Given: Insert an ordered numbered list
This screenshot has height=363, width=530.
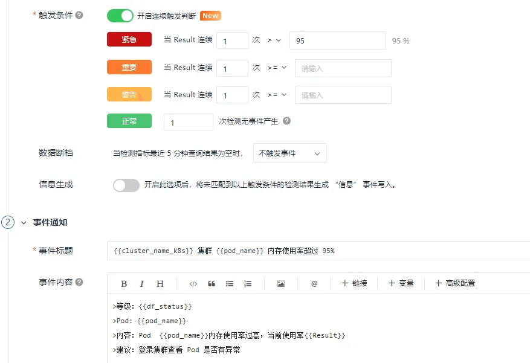Looking at the screenshot, I should tap(248, 283).
